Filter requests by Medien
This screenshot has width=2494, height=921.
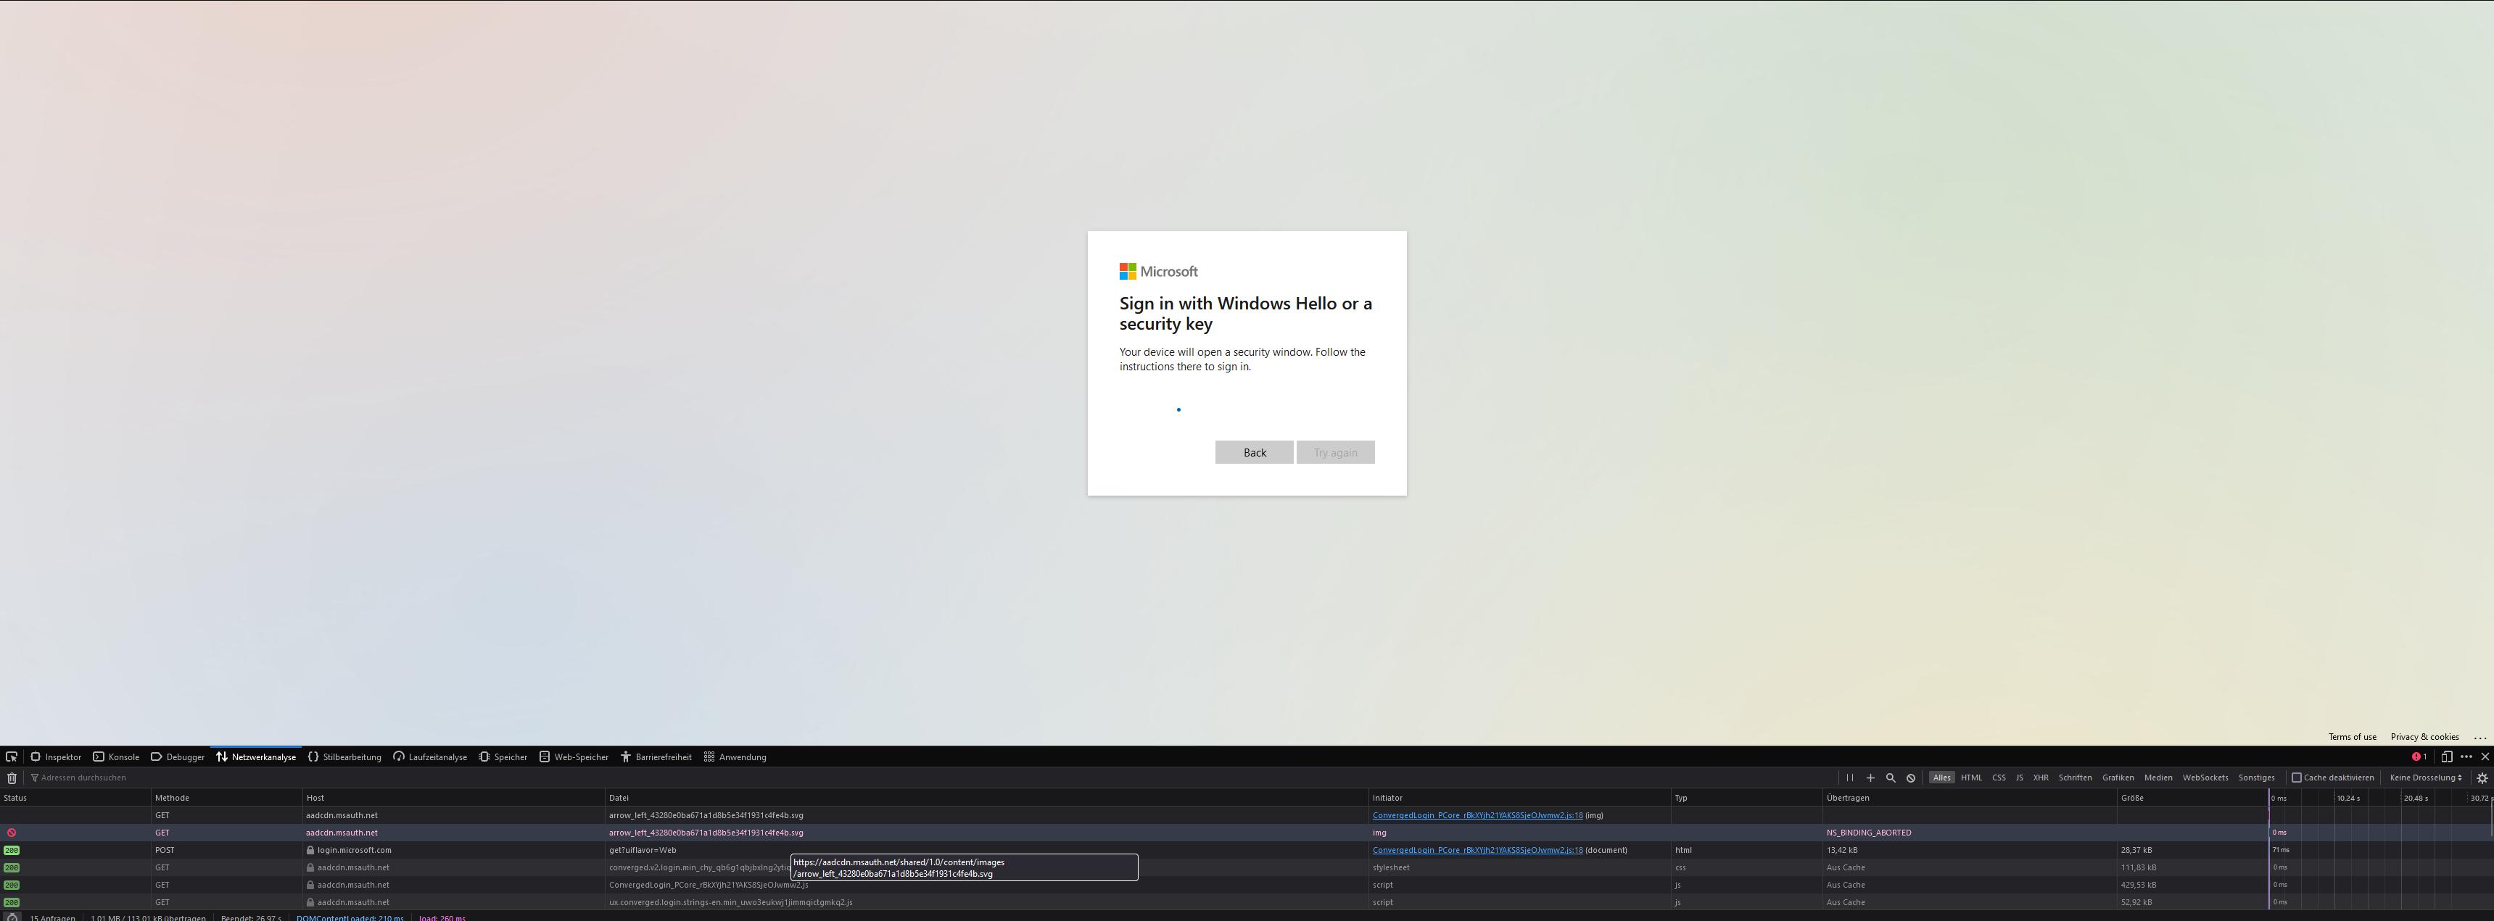tap(2158, 778)
